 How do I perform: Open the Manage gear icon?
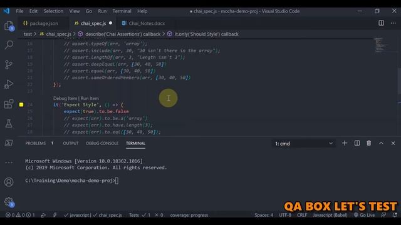tap(9, 202)
